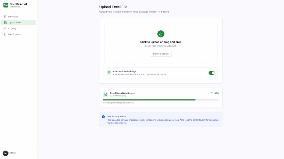Click the Upload Excel file icon
This screenshot has width=284, height=159.
tap(5, 23)
